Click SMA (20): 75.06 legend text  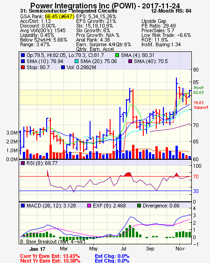98,61
